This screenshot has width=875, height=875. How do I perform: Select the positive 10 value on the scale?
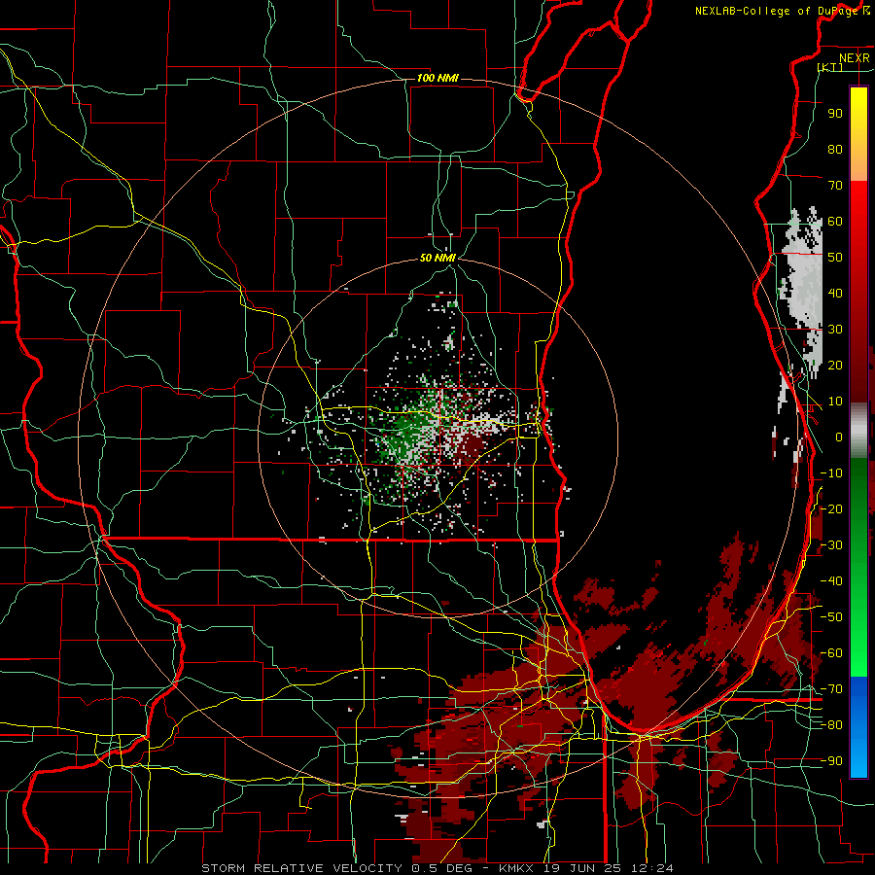(x=835, y=402)
